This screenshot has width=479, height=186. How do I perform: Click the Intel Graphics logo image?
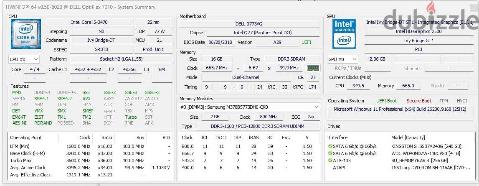(344, 34)
